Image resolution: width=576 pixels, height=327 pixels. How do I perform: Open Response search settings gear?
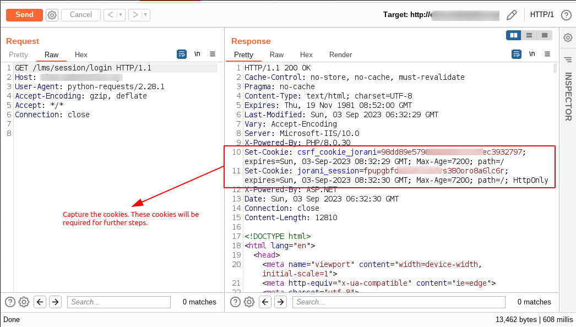tap(249, 302)
